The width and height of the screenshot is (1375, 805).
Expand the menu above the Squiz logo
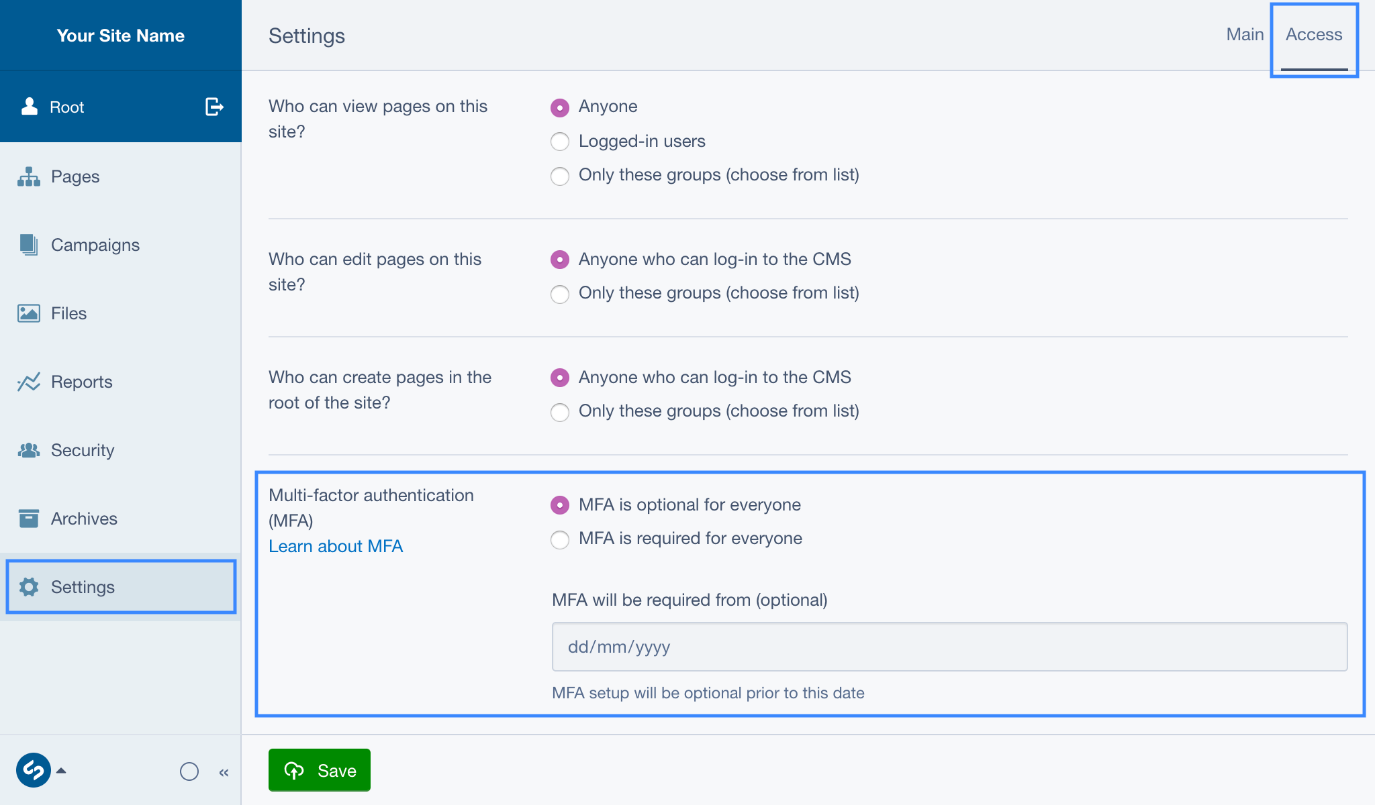pos(62,771)
